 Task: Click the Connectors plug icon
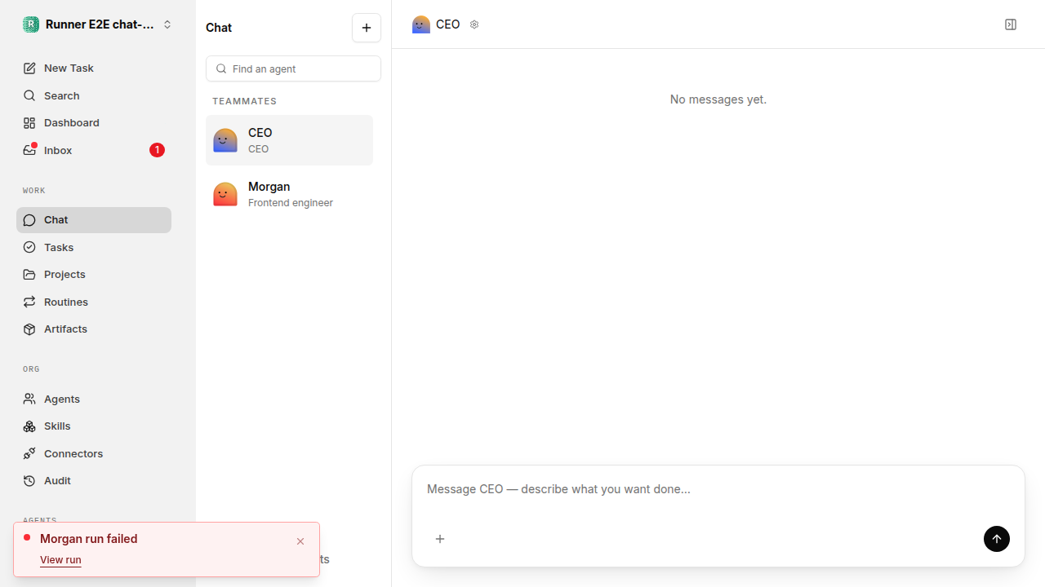(x=29, y=453)
